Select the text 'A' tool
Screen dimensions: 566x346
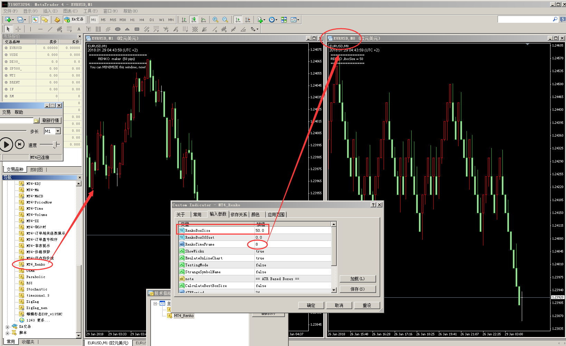(x=79, y=29)
